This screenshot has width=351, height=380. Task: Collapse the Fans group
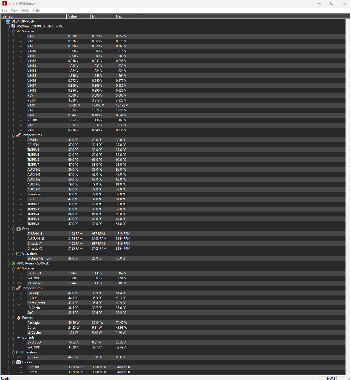pos(14,229)
